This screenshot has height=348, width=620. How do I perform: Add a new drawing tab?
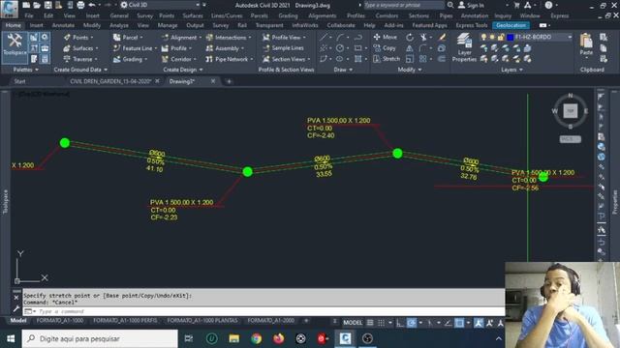coord(229,81)
